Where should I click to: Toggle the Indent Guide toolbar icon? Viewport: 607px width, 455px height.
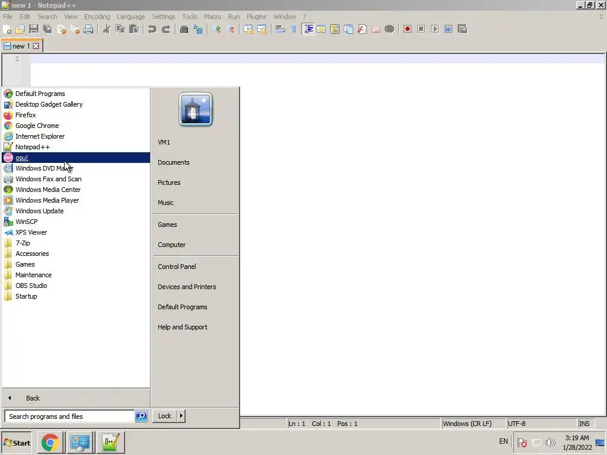[x=308, y=30]
